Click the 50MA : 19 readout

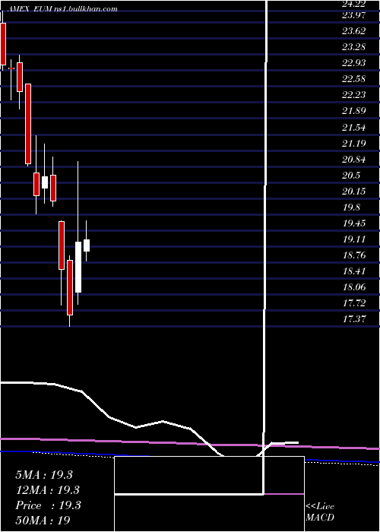(x=43, y=520)
